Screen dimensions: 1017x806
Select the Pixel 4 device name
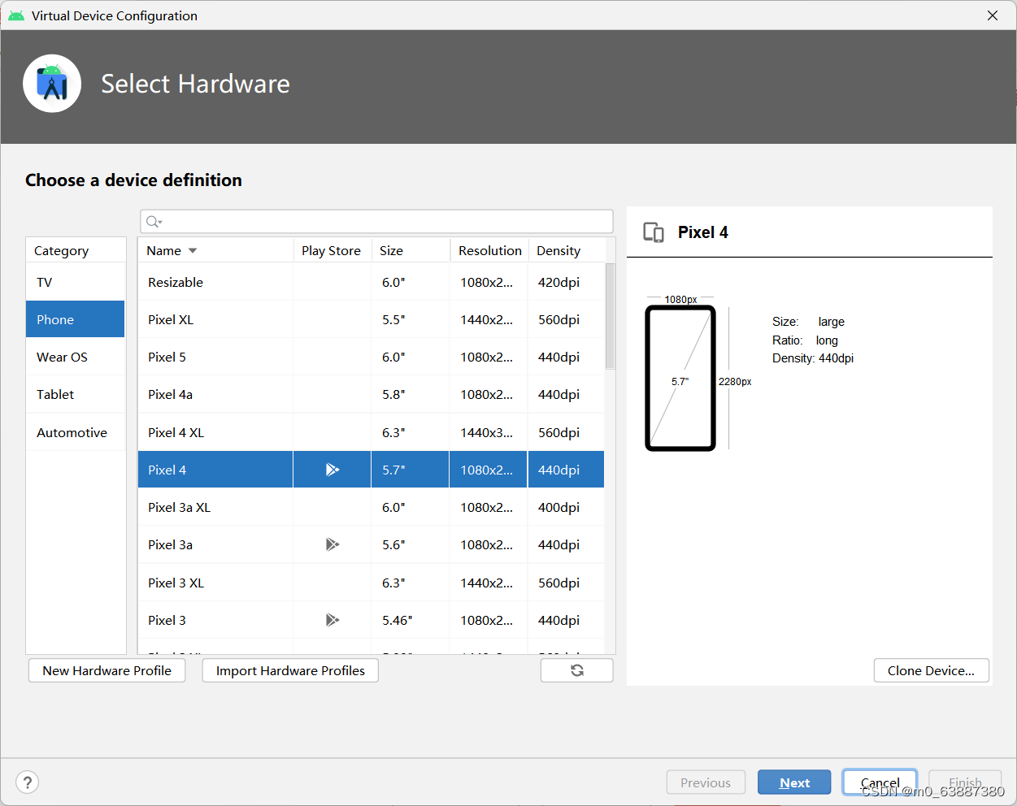coord(167,470)
